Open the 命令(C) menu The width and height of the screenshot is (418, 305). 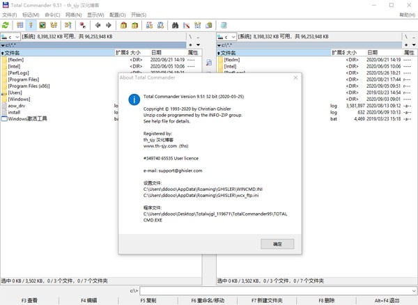(52, 15)
